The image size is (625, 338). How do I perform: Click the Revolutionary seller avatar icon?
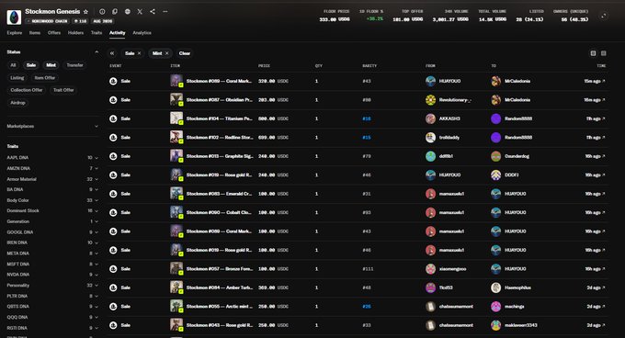pos(430,100)
